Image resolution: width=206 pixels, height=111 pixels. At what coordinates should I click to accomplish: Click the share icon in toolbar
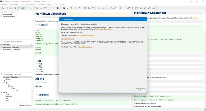click(53, 8)
